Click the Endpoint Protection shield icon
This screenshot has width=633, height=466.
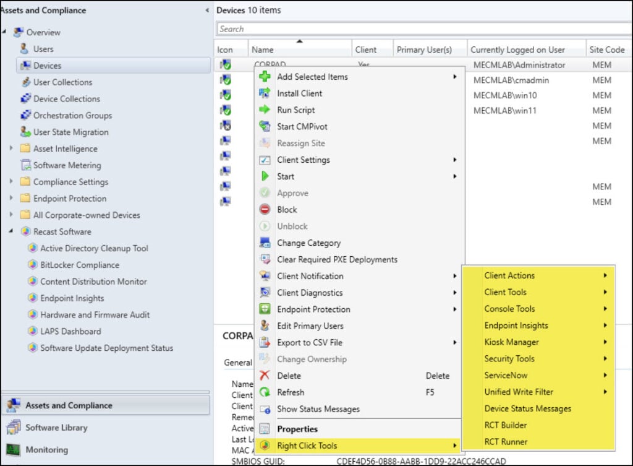pyautogui.click(x=265, y=309)
